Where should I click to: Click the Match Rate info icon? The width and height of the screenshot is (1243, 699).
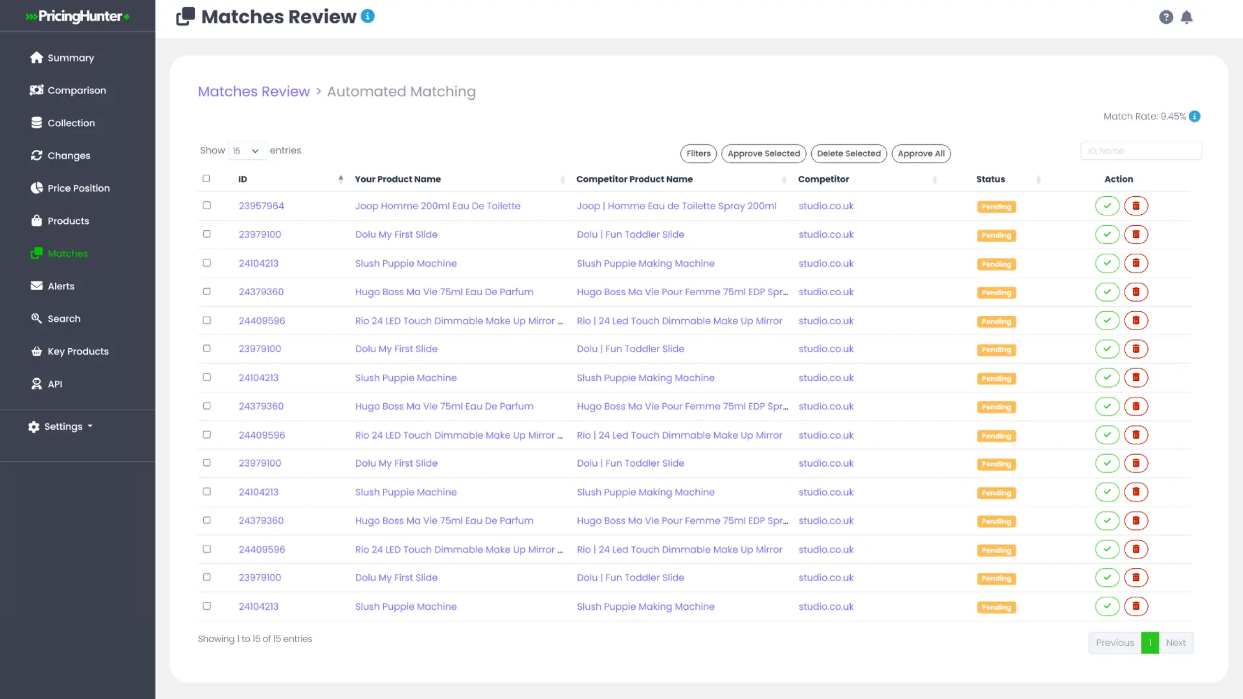1194,116
